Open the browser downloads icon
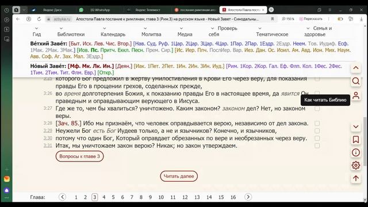The width and height of the screenshot is (368, 207). pyautogui.click(x=361, y=19)
